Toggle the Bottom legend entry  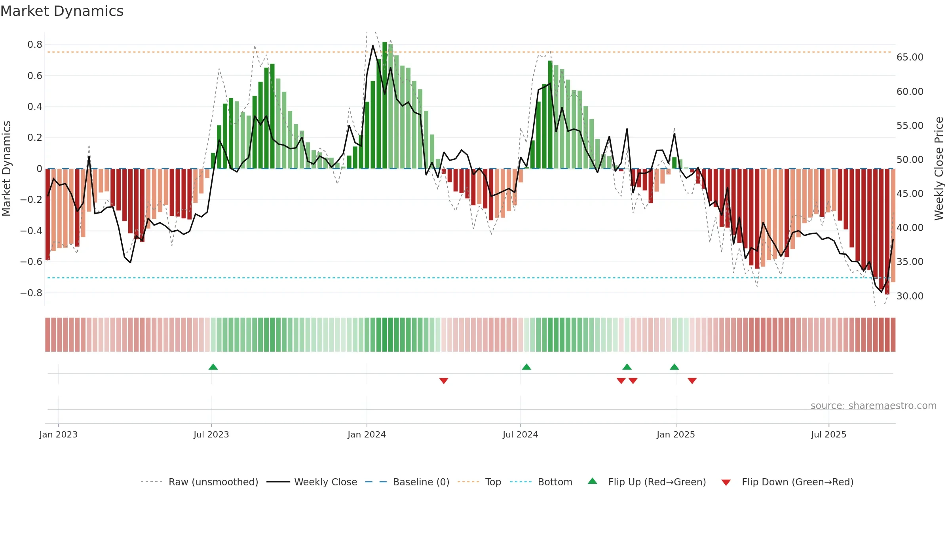tap(541, 482)
